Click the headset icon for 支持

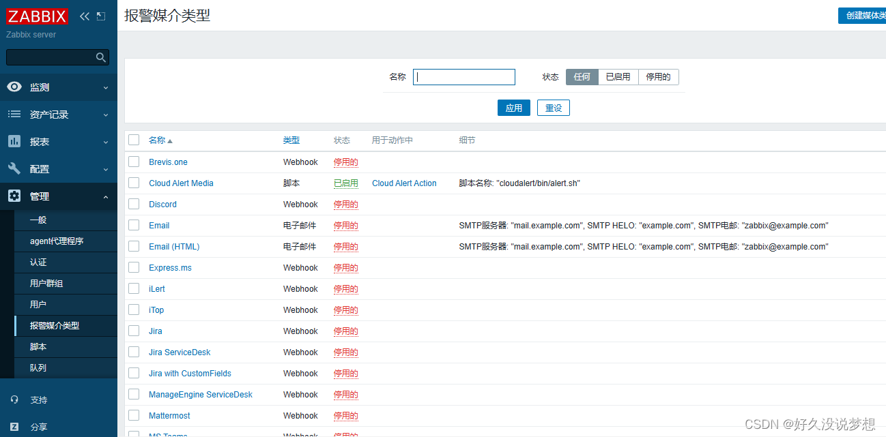[14, 400]
